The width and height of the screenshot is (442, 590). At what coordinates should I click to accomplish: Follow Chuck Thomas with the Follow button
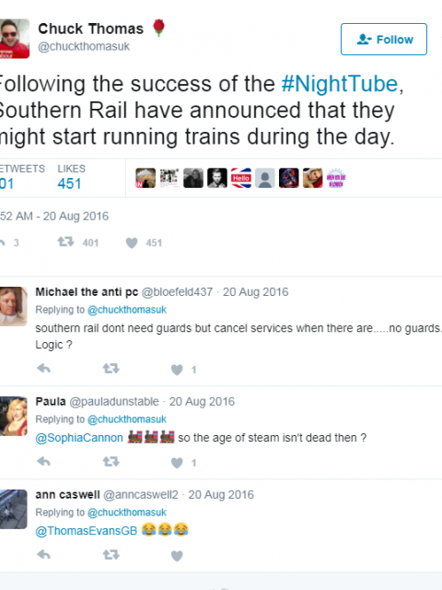coord(384,39)
